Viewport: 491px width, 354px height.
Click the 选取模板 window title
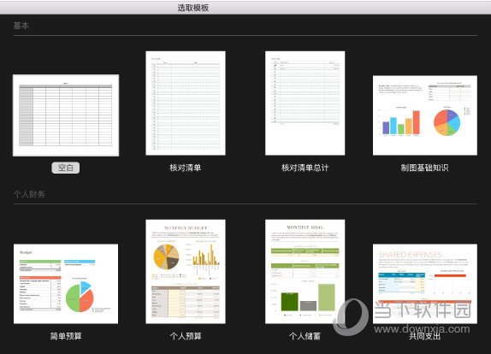tap(193, 8)
